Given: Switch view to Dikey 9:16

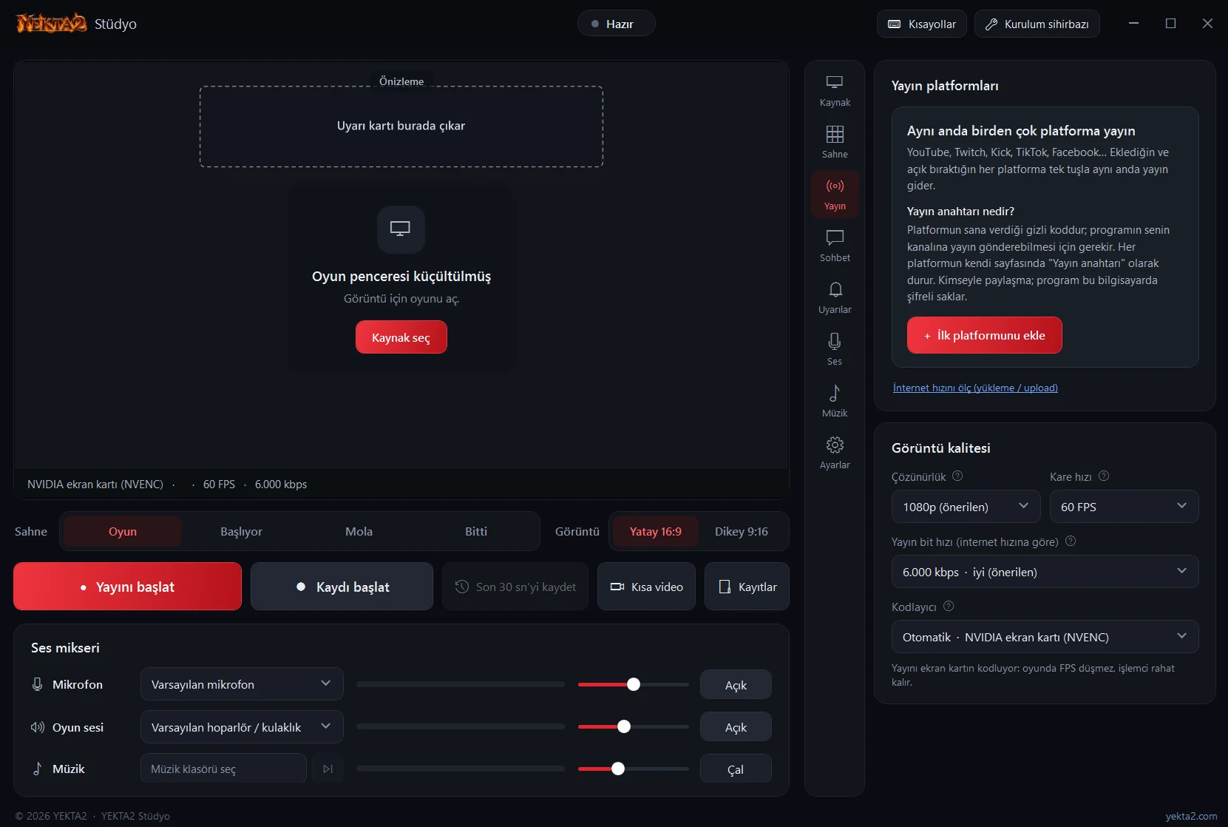Looking at the screenshot, I should coord(741,531).
